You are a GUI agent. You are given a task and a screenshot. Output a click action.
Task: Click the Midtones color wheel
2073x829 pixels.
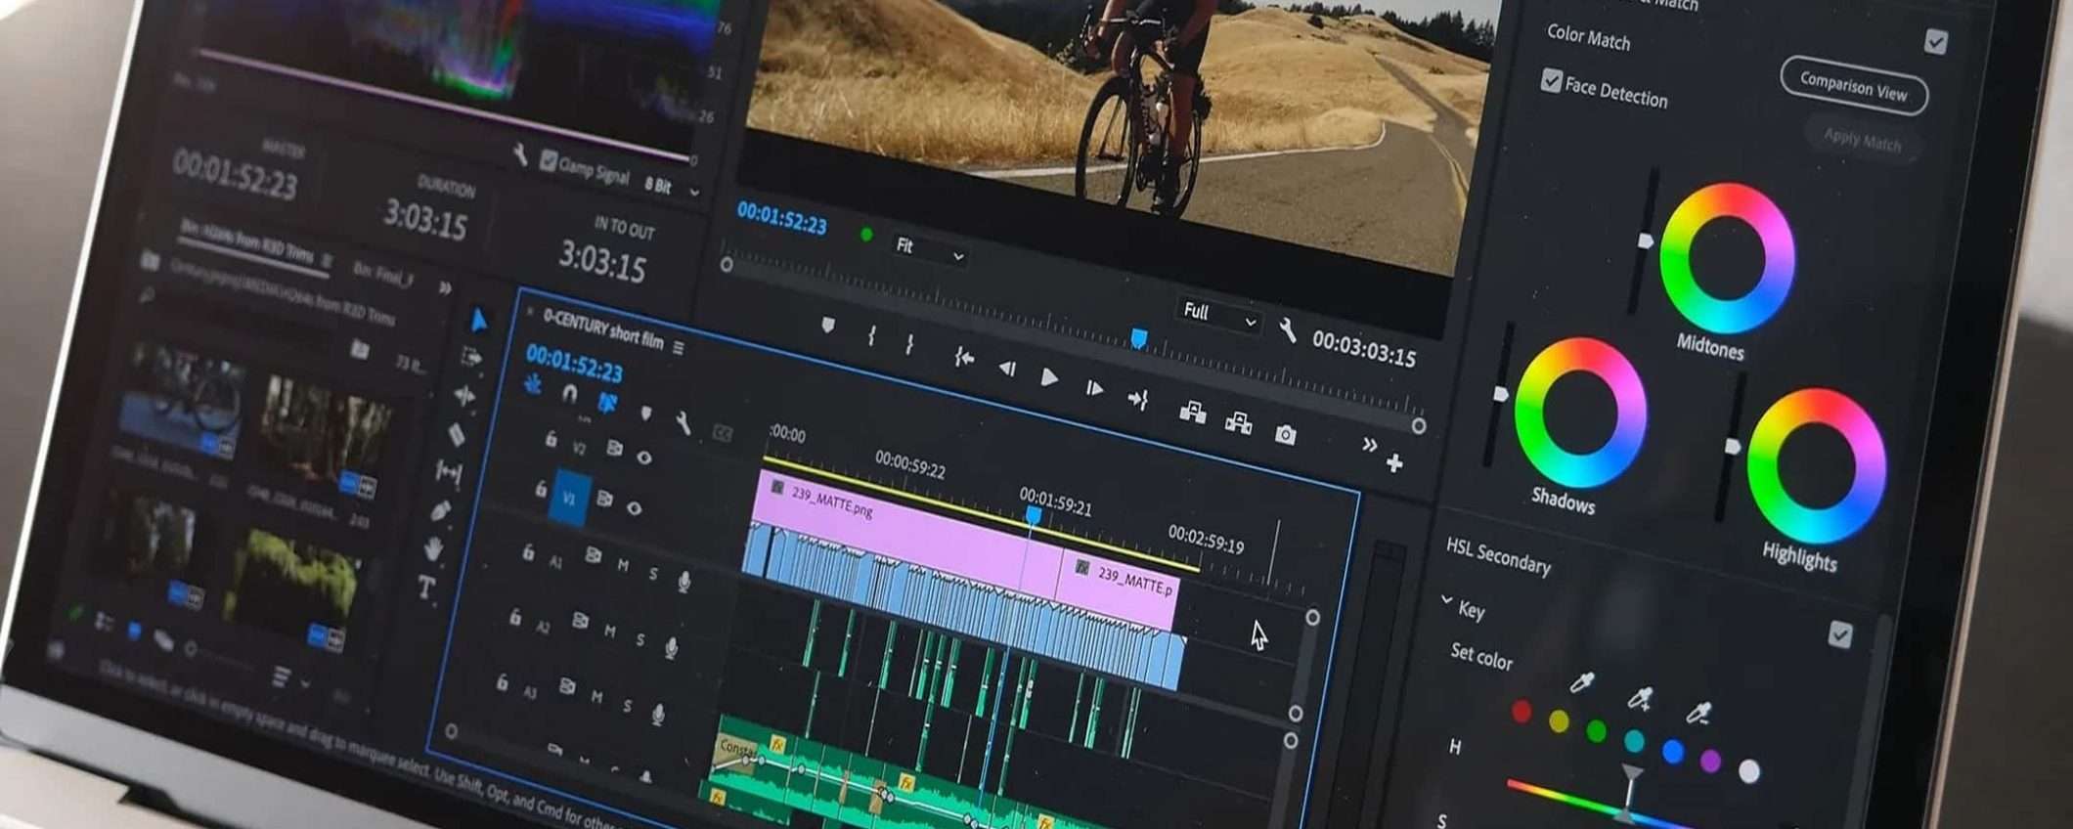coord(1727,258)
